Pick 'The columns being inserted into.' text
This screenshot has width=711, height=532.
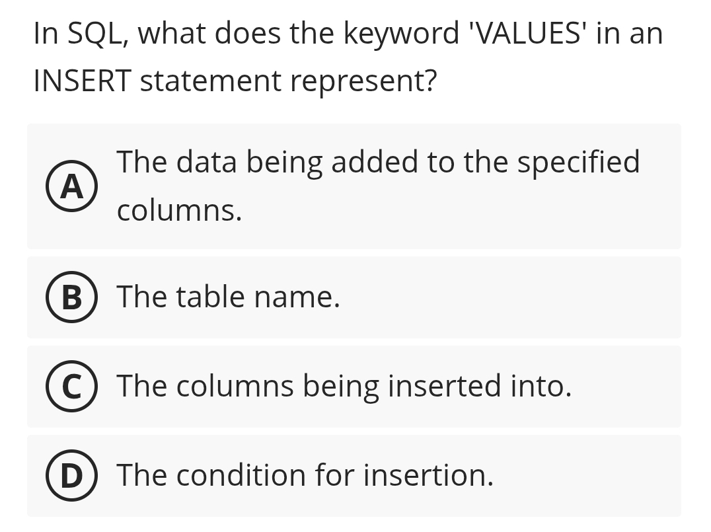click(344, 387)
